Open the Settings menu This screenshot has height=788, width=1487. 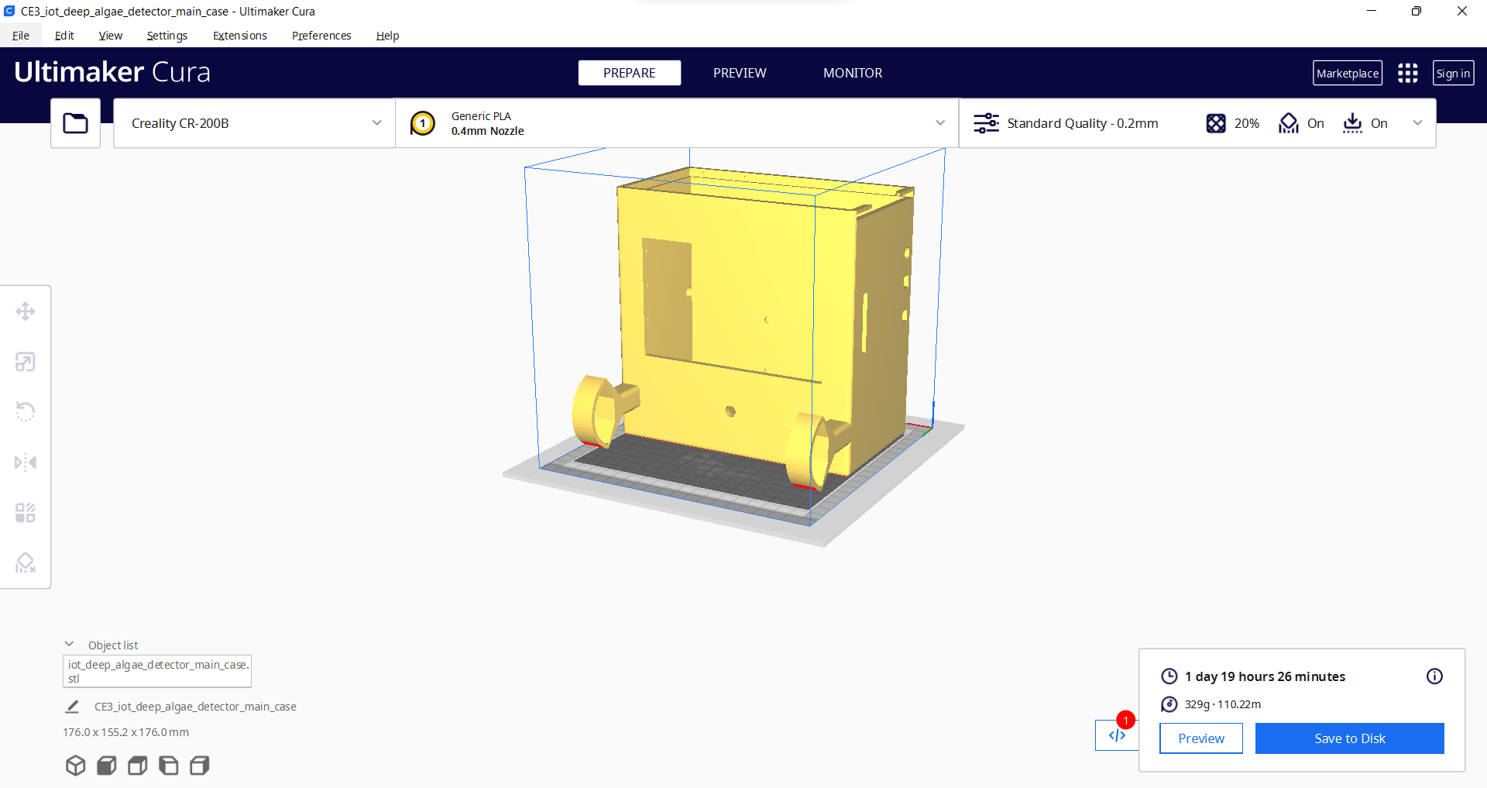(167, 36)
